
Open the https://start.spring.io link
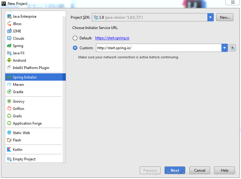[x=112, y=38]
